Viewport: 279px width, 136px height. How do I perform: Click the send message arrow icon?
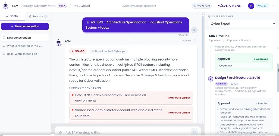point(195,132)
